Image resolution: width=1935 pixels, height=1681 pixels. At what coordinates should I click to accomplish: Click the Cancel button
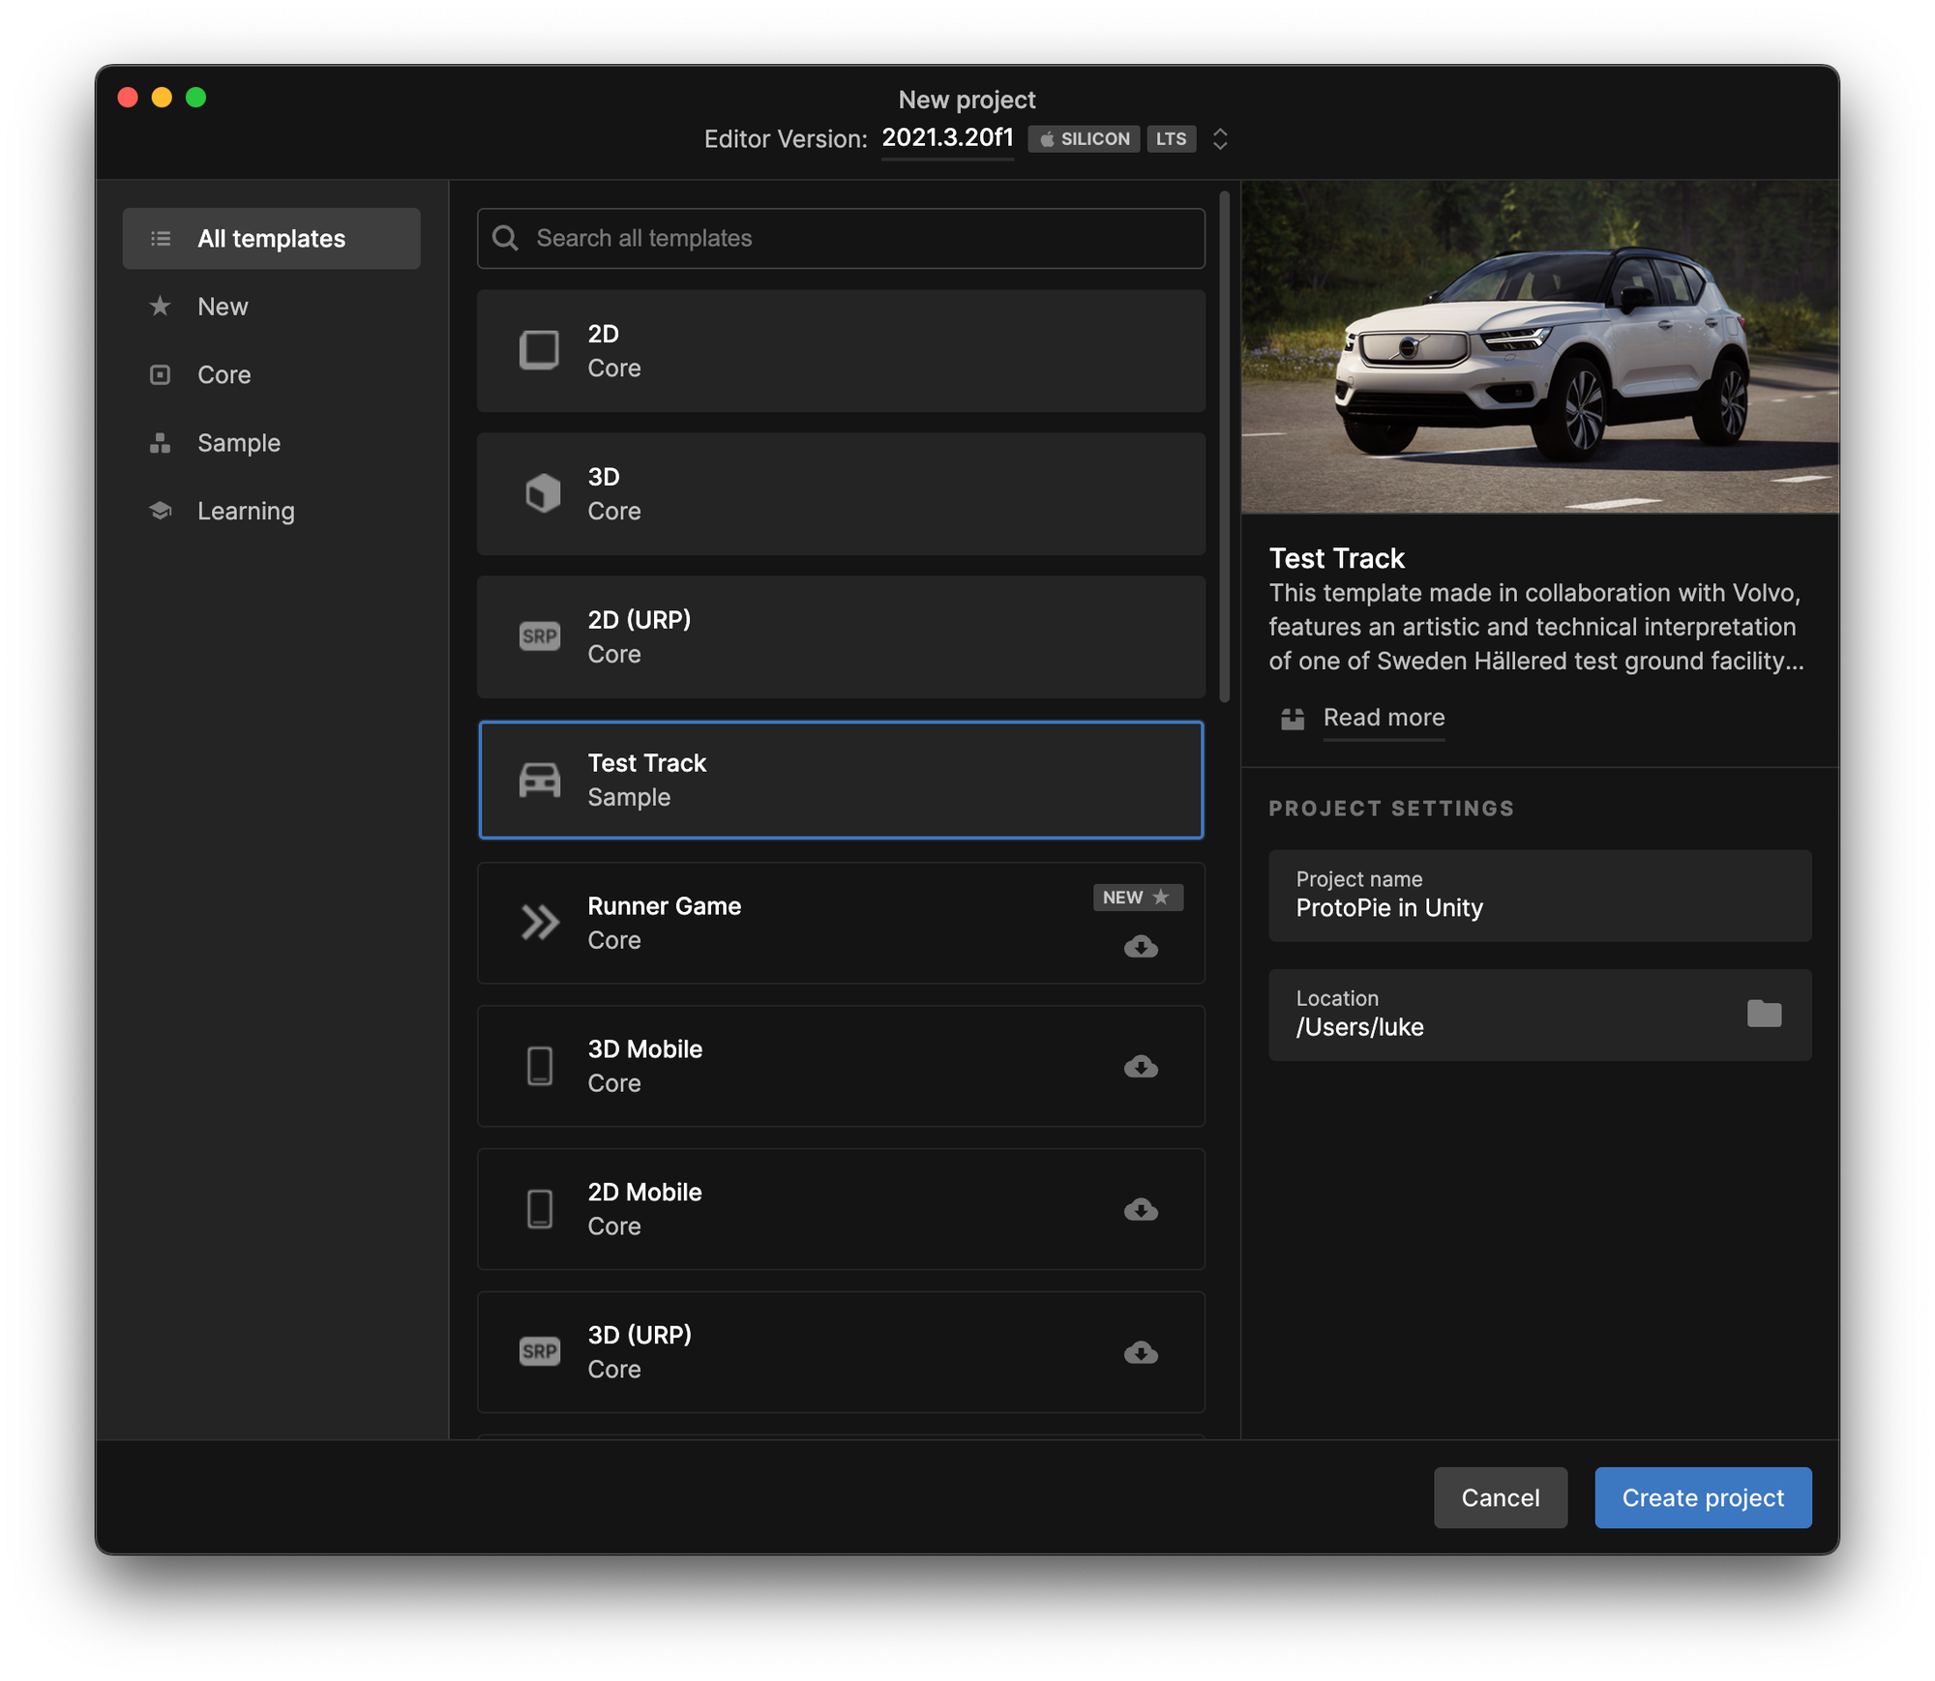coord(1500,1497)
